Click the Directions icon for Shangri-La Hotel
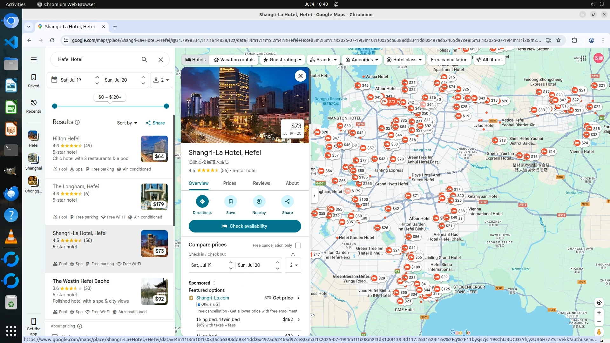The width and height of the screenshot is (610, 343). pos(202,201)
